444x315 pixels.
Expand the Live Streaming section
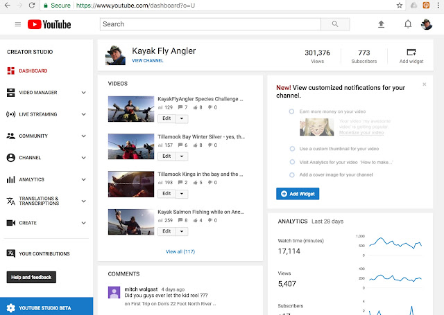click(83, 114)
